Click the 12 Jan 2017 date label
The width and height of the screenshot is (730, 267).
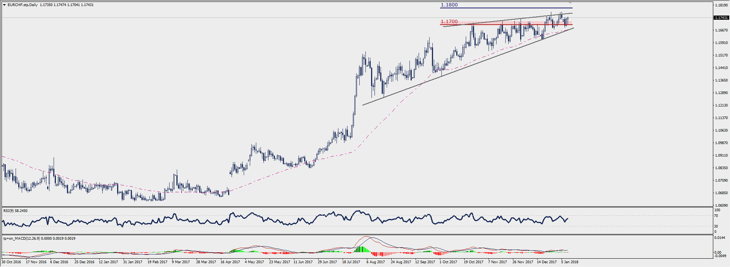pyautogui.click(x=109, y=262)
